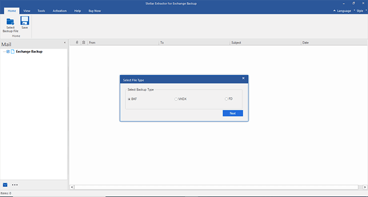Click the horizontal scrollbar track
Screen dimensions: 368x197
[216, 187]
